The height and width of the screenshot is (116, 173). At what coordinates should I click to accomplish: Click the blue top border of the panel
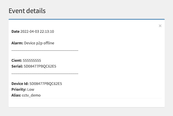coord(86,19)
